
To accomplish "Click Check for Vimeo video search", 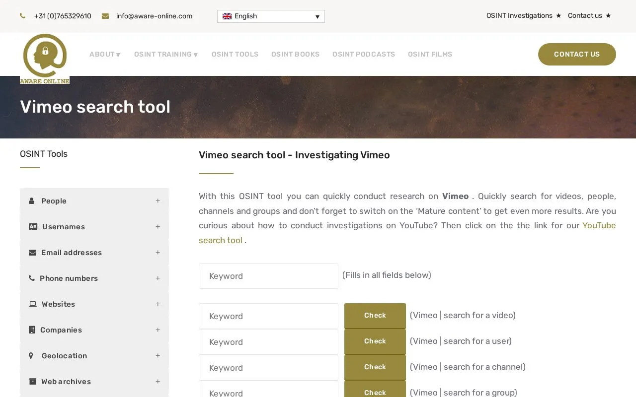I will (375, 316).
